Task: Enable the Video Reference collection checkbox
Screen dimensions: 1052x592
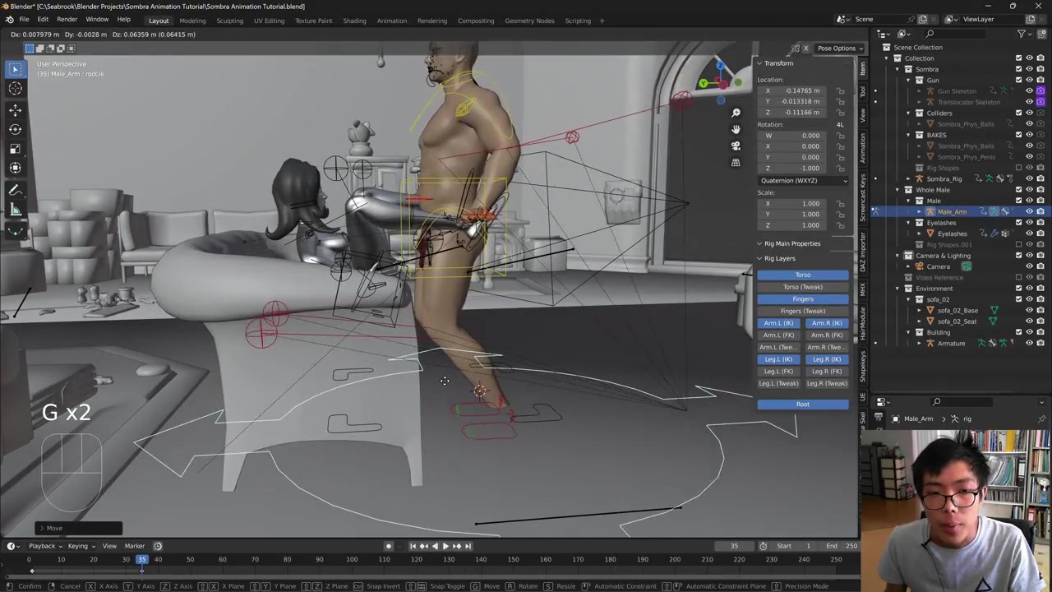Action: coord(1018,277)
